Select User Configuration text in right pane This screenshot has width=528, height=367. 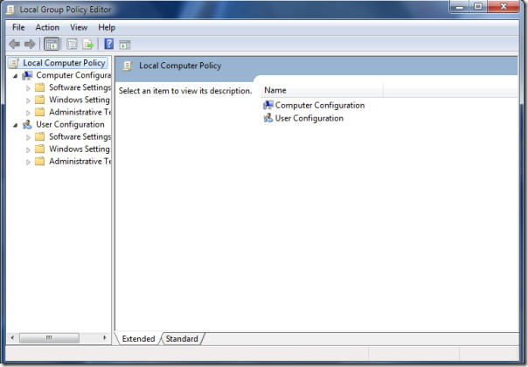tap(309, 119)
